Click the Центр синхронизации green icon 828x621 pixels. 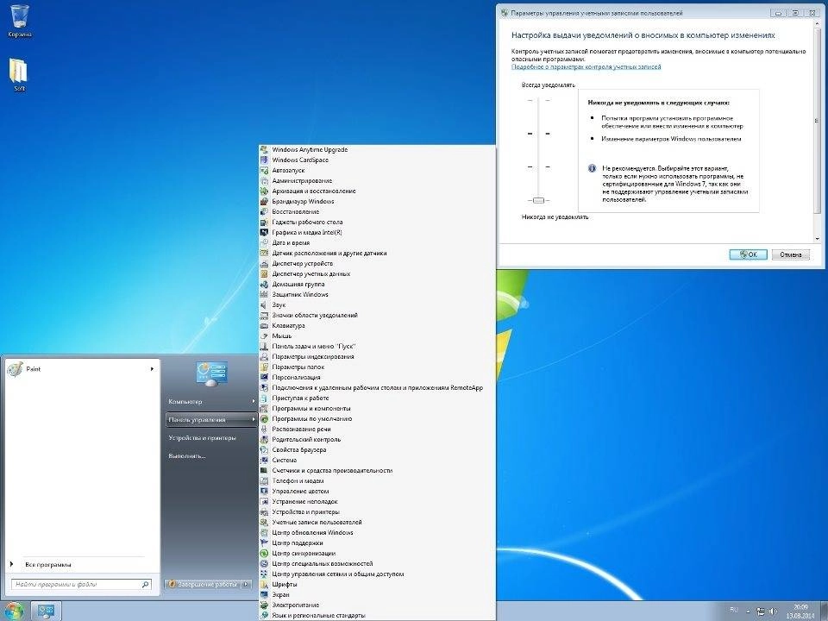pyautogui.click(x=264, y=554)
